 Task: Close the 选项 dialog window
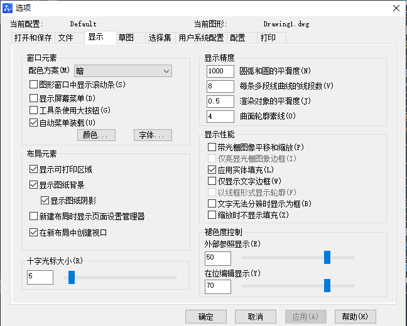point(395,8)
